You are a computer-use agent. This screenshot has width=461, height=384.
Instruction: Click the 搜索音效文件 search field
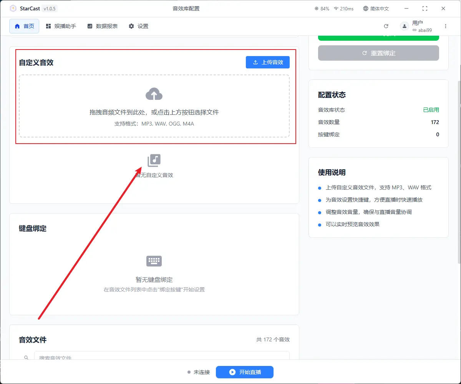pos(161,356)
